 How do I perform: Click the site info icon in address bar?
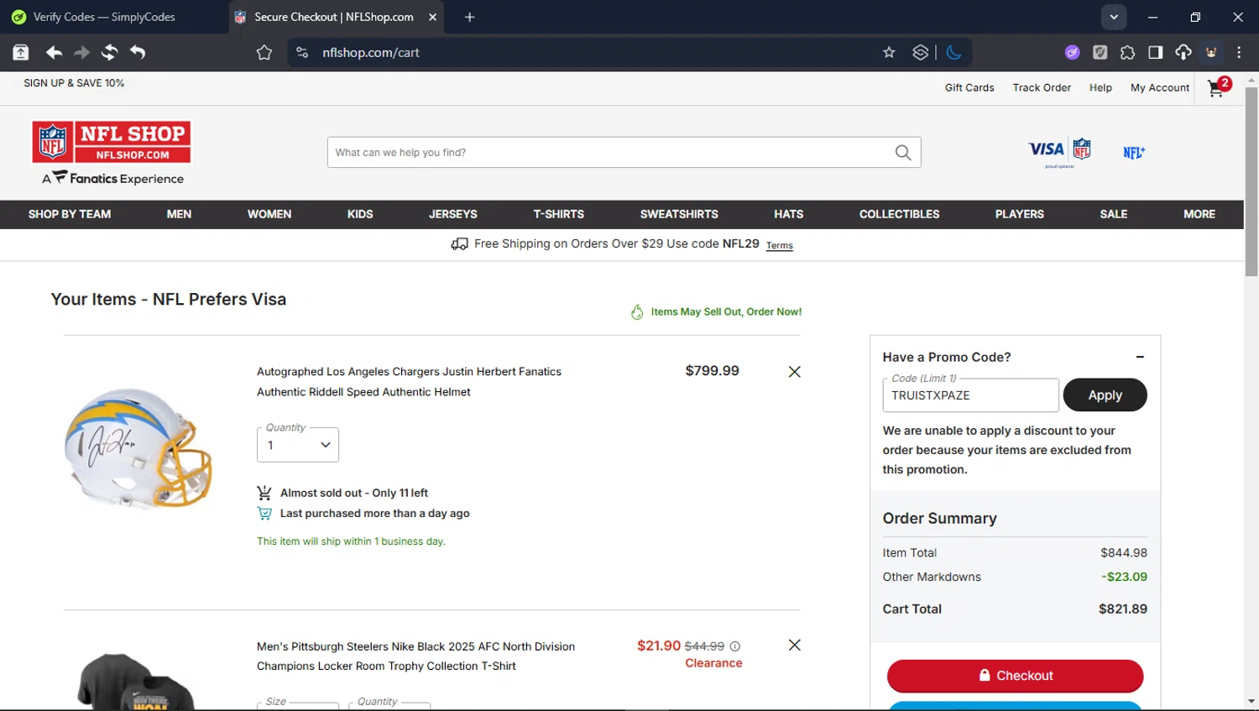[x=302, y=52]
